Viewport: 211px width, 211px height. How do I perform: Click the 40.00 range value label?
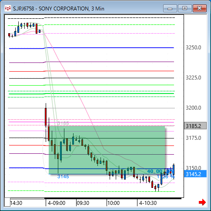(154, 171)
